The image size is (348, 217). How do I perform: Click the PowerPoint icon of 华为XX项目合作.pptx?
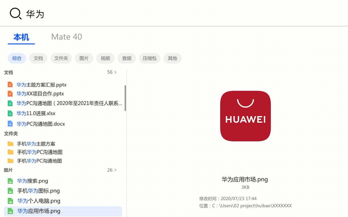click(x=10, y=94)
